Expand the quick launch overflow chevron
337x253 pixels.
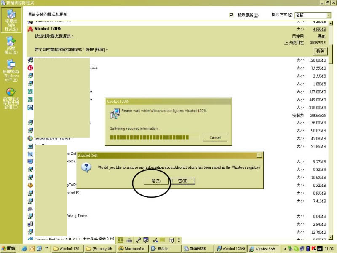tap(46, 248)
